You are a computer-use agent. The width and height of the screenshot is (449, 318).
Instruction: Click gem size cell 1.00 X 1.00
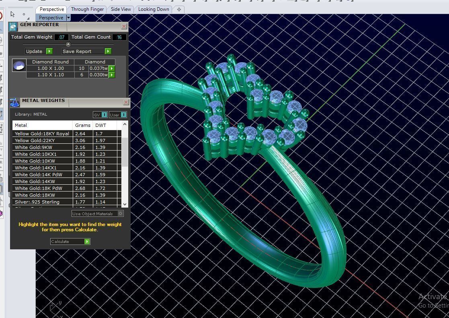click(50, 68)
